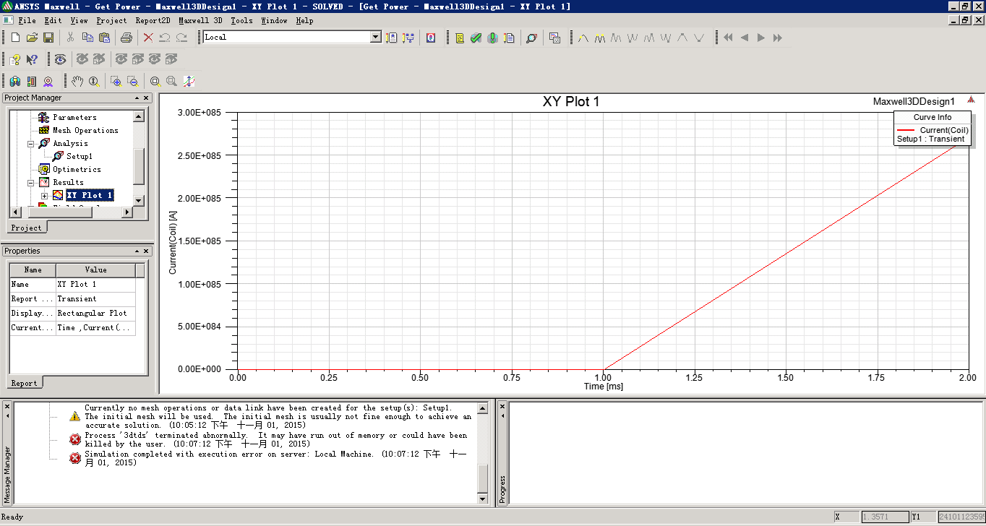Select the Setup1 tree item
This screenshot has height=526, width=986.
pyautogui.click(x=80, y=156)
